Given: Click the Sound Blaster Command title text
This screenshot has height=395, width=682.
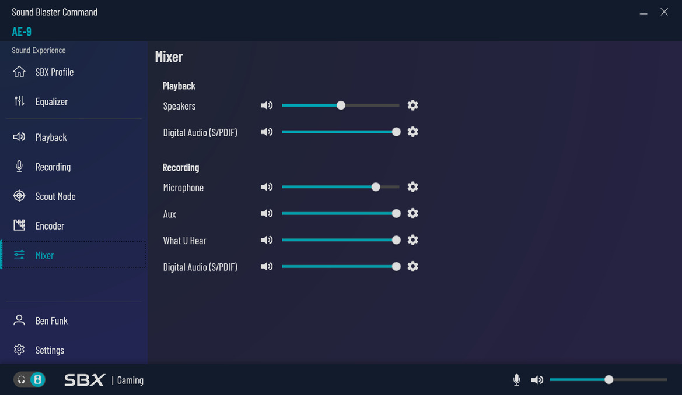Looking at the screenshot, I should [54, 12].
